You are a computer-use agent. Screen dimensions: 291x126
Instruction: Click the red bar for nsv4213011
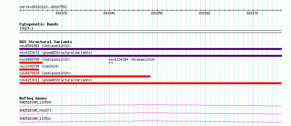click(x=150, y=83)
